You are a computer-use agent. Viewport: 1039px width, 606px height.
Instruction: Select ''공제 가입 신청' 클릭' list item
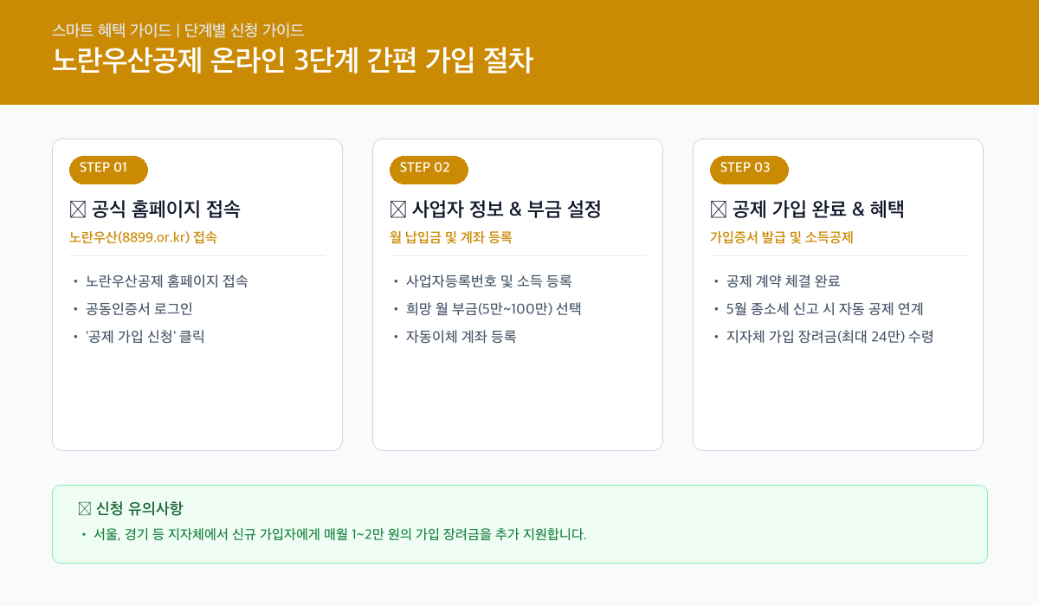[x=145, y=337]
